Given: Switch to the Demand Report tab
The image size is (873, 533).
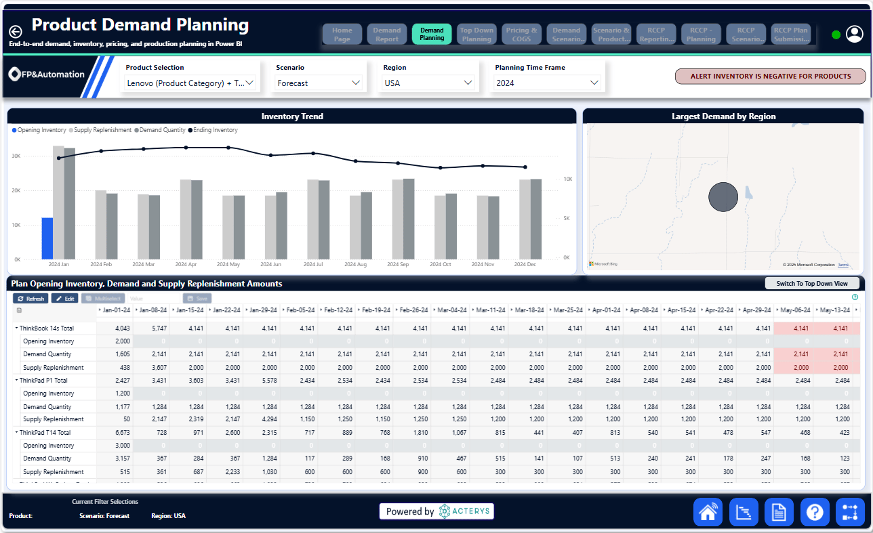Looking at the screenshot, I should pos(387,35).
